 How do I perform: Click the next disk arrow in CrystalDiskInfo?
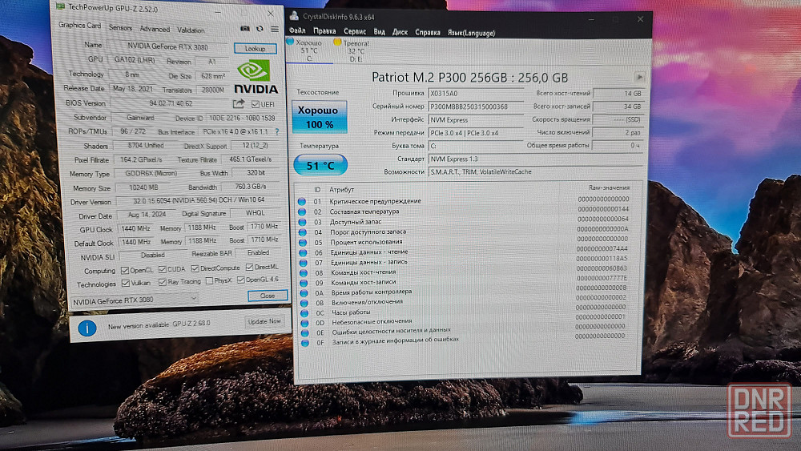639,77
